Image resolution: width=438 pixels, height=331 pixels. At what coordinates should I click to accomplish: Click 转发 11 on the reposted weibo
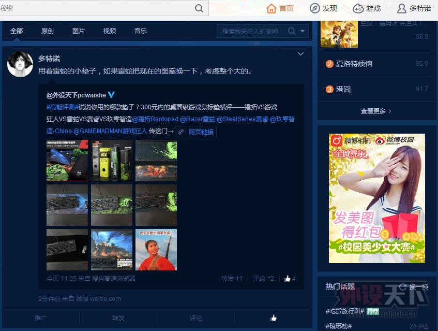232,279
